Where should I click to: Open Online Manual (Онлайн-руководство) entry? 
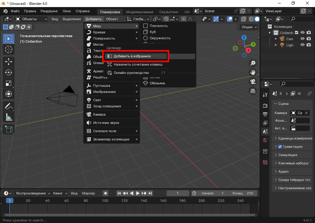(131, 73)
